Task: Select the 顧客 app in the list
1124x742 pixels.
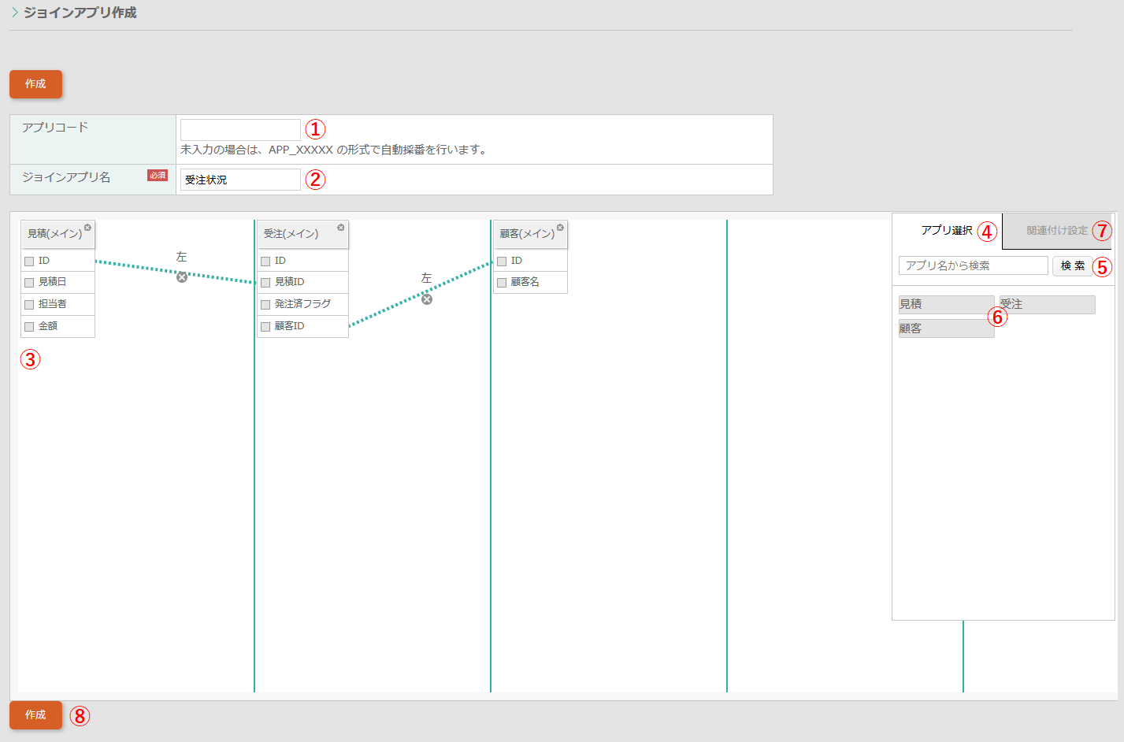Action: click(946, 328)
